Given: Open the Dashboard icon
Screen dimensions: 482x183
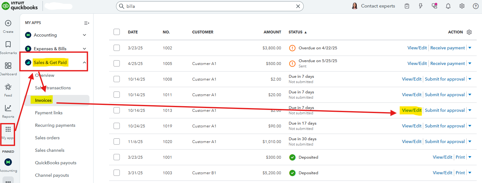Looking at the screenshot, I should 8,66.
